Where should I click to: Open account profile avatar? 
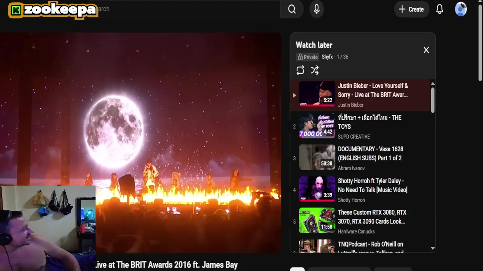(x=461, y=9)
